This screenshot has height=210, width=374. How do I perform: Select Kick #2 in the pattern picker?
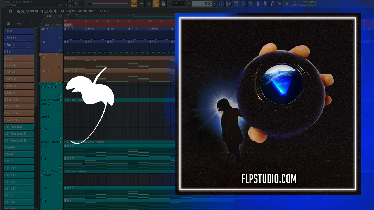[x=19, y=38]
